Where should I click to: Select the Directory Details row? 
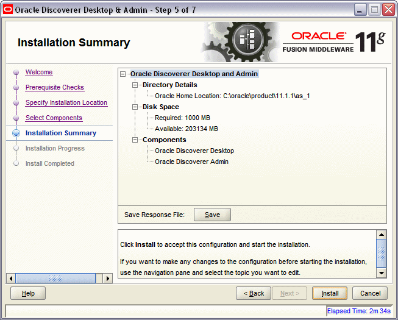pyautogui.click(x=170, y=85)
